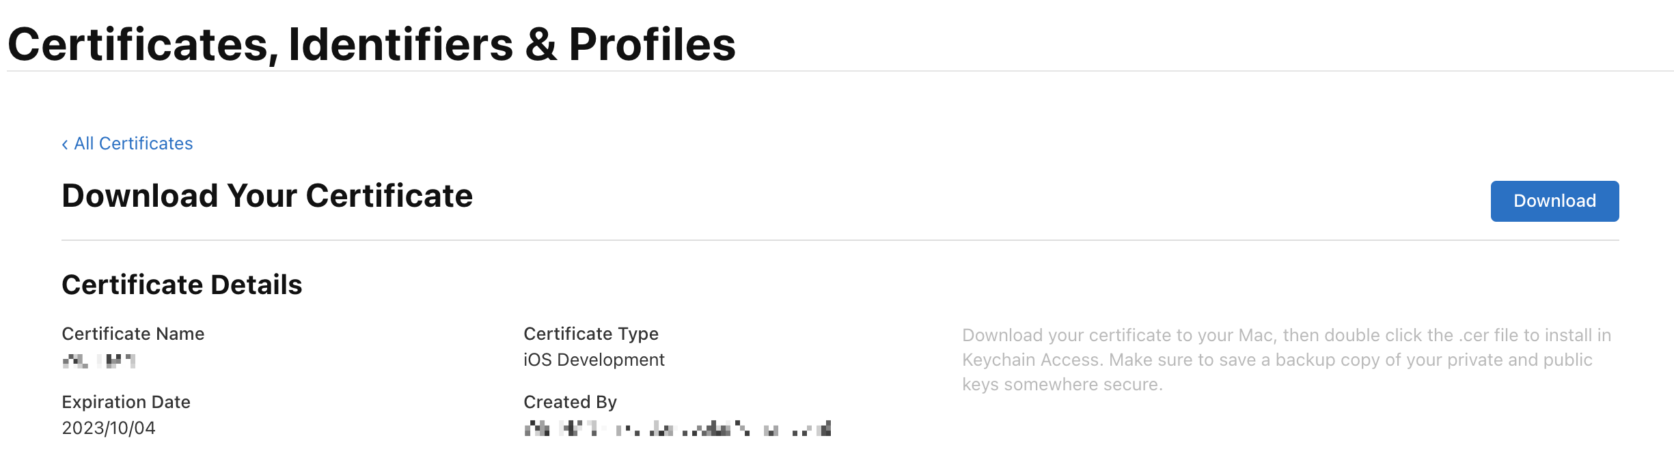Click the blurred certificate name value
This screenshot has height=464, width=1674.
99,361
